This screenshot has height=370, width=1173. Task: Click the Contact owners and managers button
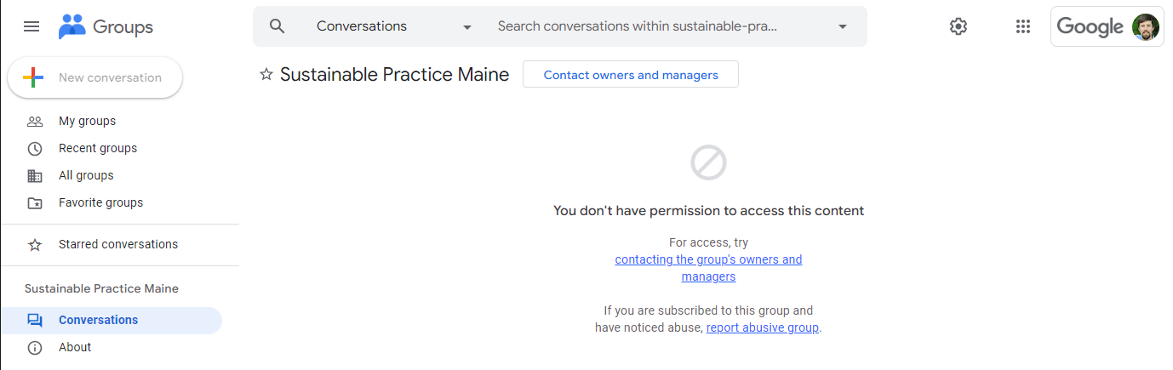pyautogui.click(x=631, y=75)
